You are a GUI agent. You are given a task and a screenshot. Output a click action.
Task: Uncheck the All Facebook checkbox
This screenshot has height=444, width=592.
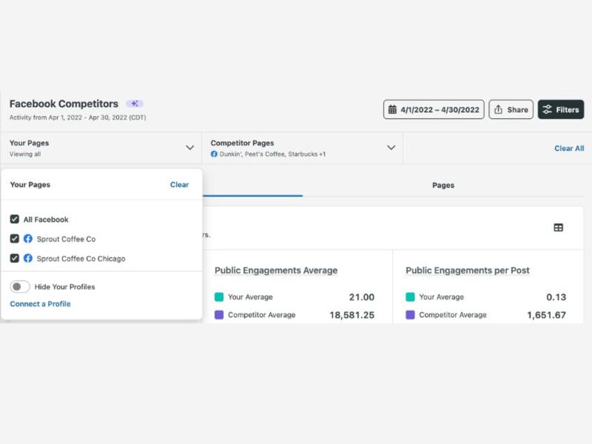click(15, 219)
